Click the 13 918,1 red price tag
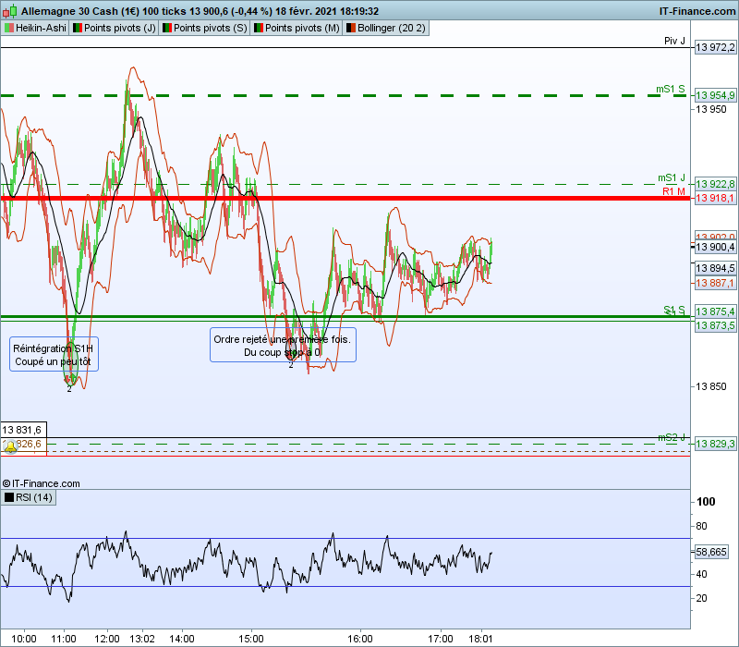Image resolution: width=739 pixels, height=647 pixels. (715, 198)
